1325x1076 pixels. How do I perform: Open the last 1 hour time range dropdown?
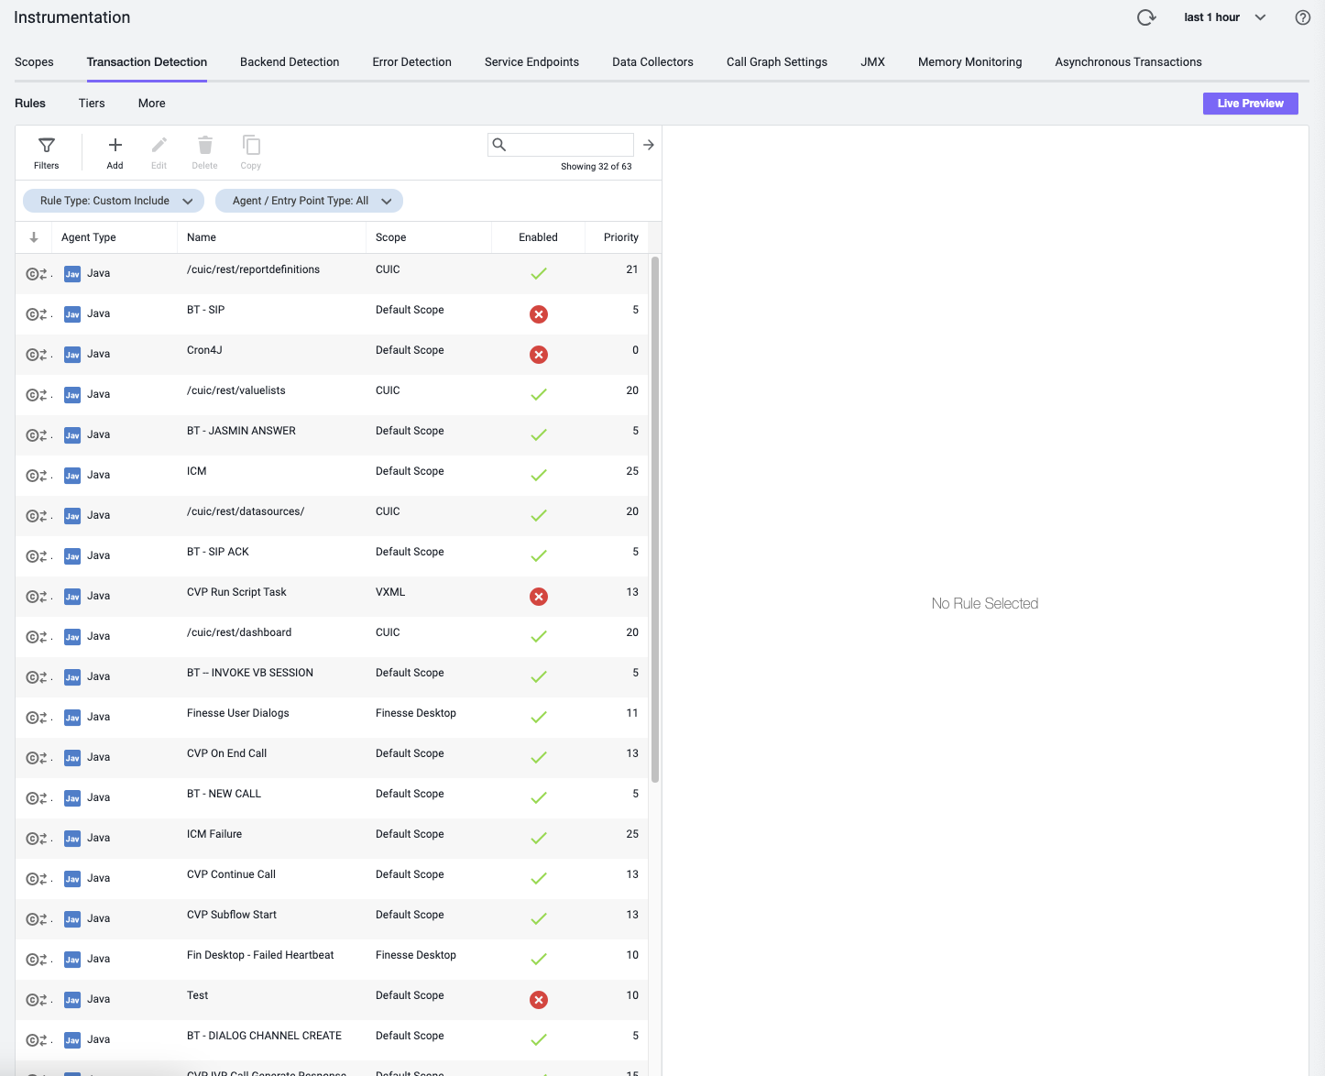[1225, 17]
